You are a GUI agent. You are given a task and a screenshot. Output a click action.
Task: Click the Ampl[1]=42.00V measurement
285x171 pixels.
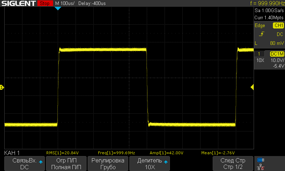[166, 153]
